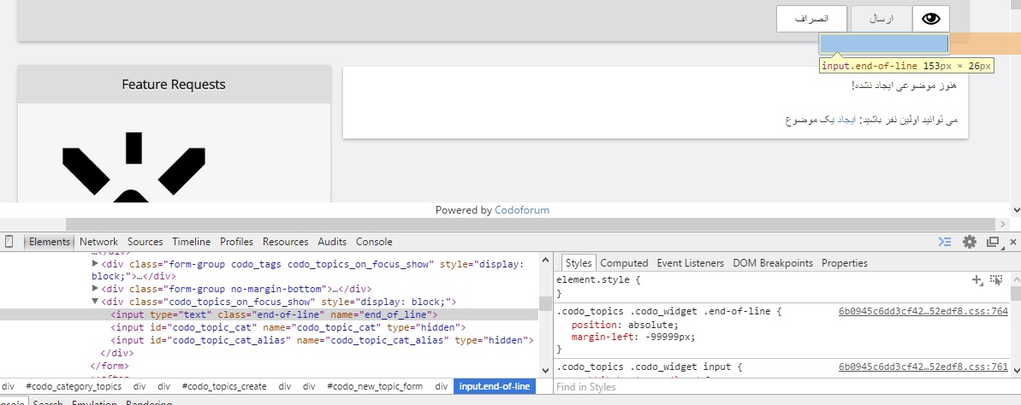Select the Styles sidebar tab
The width and height of the screenshot is (1021, 405).
coord(579,263)
